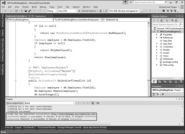
Task: Toggle Word Wrap icon in Output toolbar
Action: [x=98, y=103]
